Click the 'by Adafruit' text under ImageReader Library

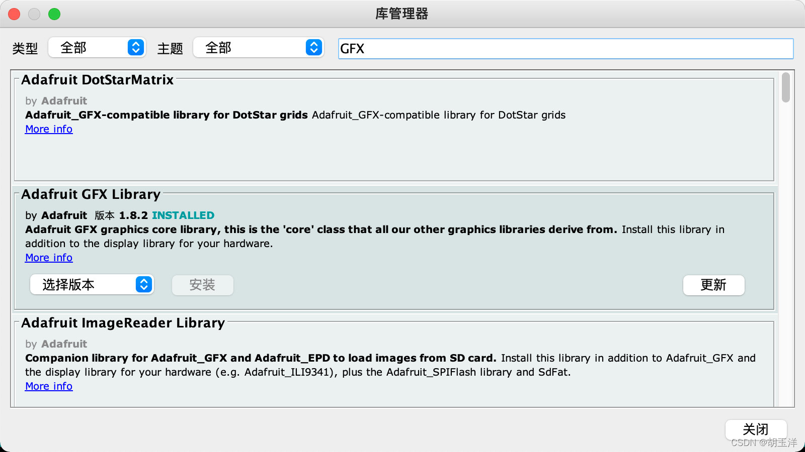(56, 344)
